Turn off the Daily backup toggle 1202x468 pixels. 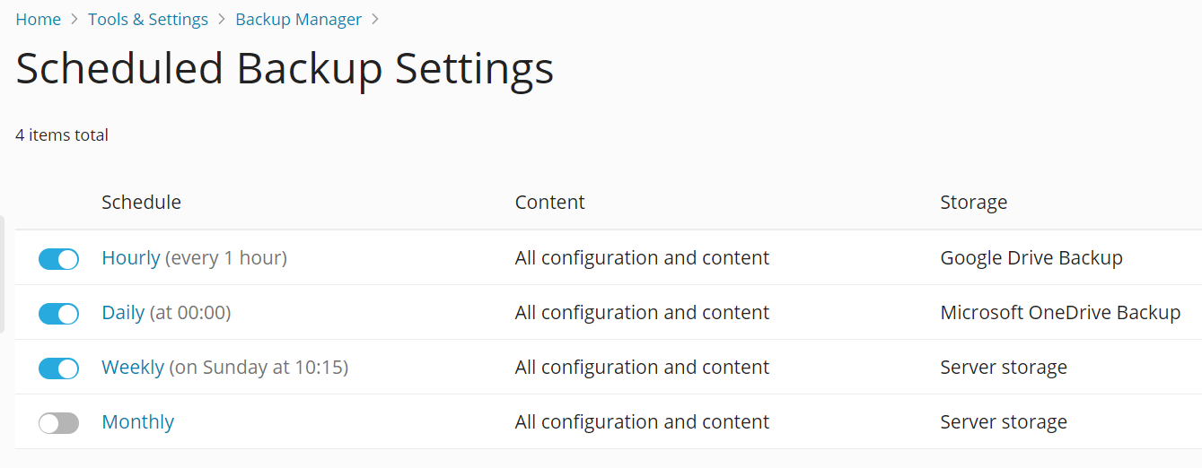click(x=58, y=314)
